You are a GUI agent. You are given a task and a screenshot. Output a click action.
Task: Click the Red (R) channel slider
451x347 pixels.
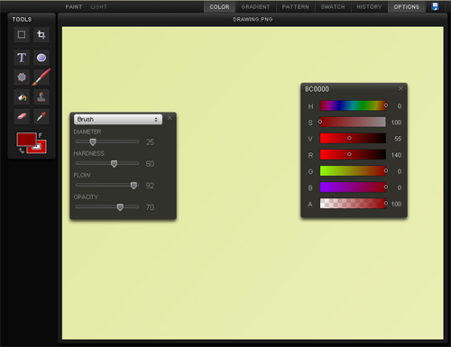(353, 154)
